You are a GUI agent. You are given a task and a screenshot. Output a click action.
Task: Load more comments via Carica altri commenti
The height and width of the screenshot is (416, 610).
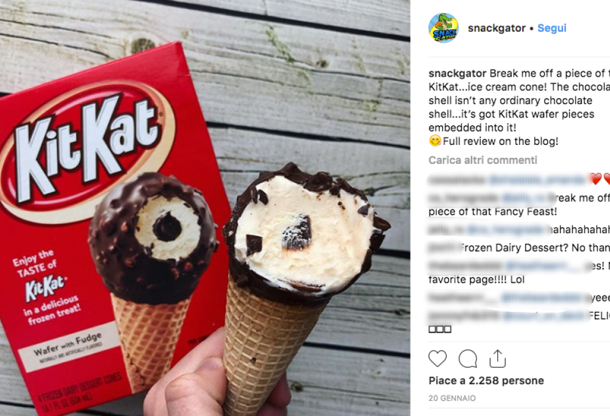(x=483, y=160)
